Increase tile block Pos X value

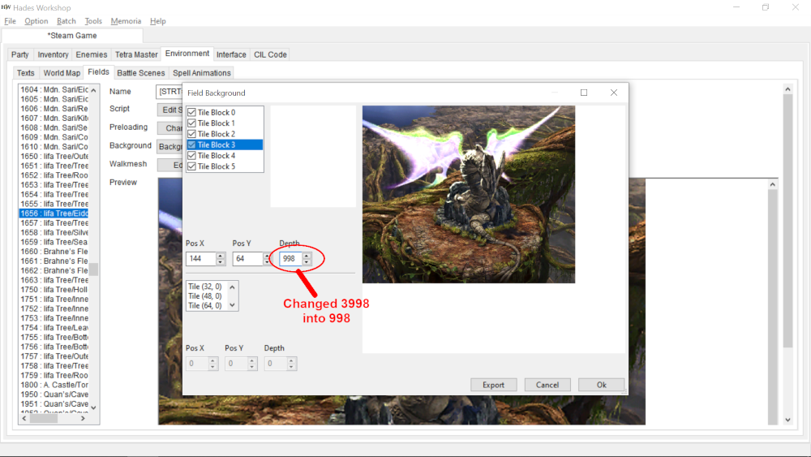(x=221, y=256)
